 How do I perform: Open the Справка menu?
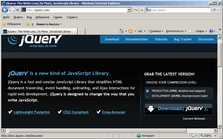pyautogui.click(x=72, y=17)
